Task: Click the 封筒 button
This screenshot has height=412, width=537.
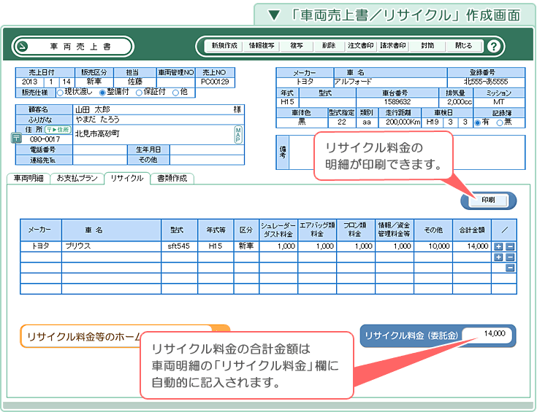Action: coord(427,46)
